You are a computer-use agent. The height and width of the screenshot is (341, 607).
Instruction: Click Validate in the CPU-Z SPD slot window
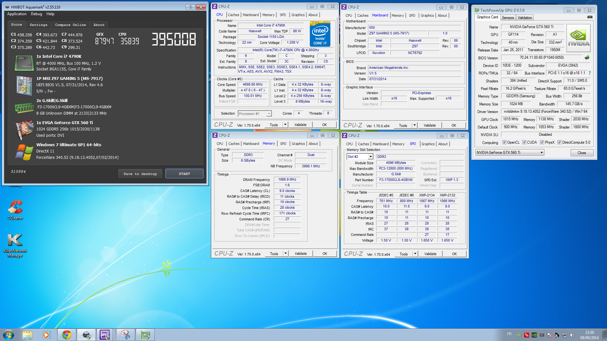coord(430,254)
